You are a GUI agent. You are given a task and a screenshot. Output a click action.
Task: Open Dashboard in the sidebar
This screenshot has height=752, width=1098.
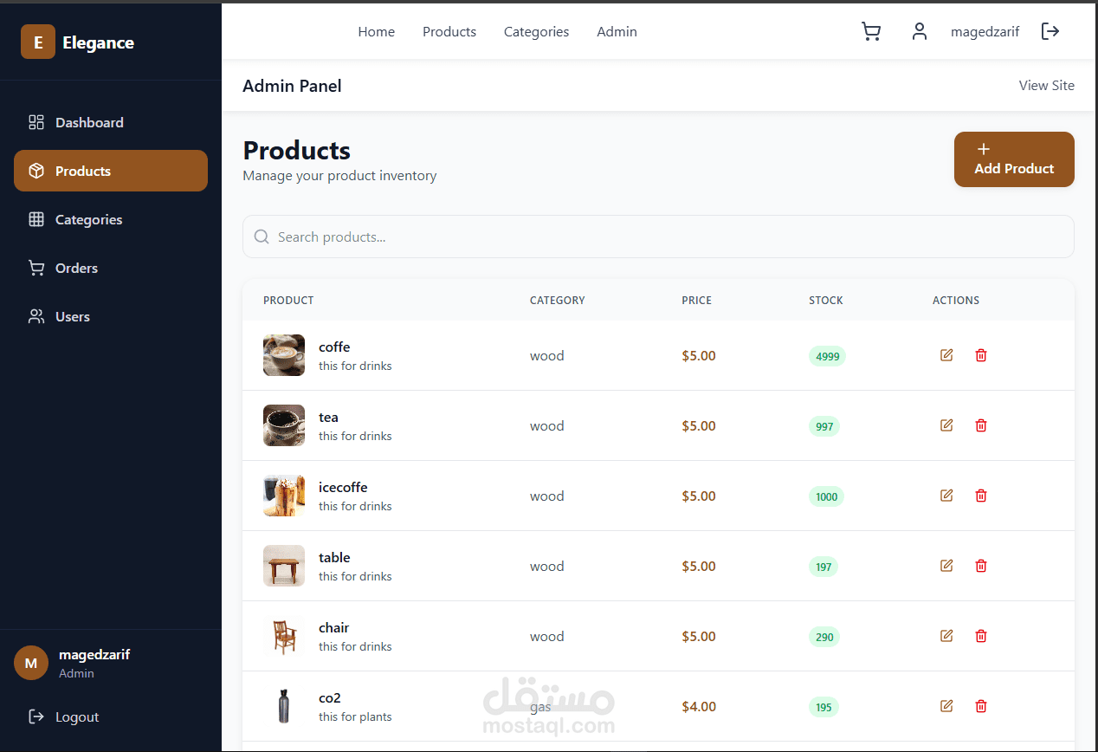pyautogui.click(x=111, y=122)
